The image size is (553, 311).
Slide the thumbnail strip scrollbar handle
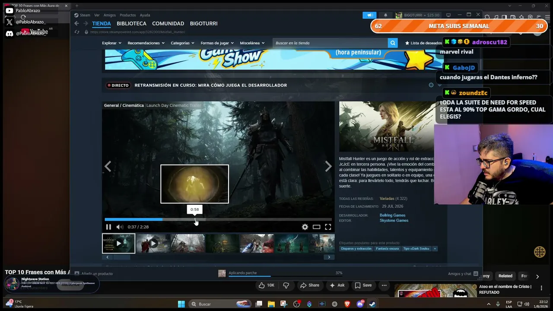tap(121, 257)
